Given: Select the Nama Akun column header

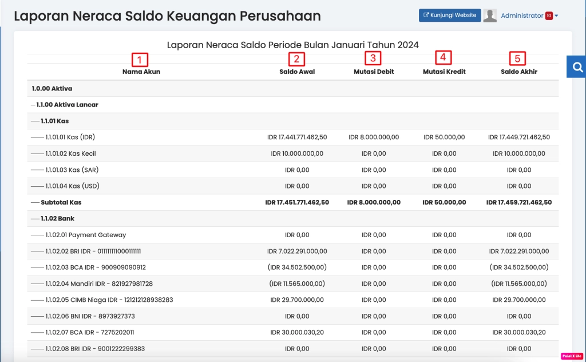Looking at the screenshot, I should point(141,72).
